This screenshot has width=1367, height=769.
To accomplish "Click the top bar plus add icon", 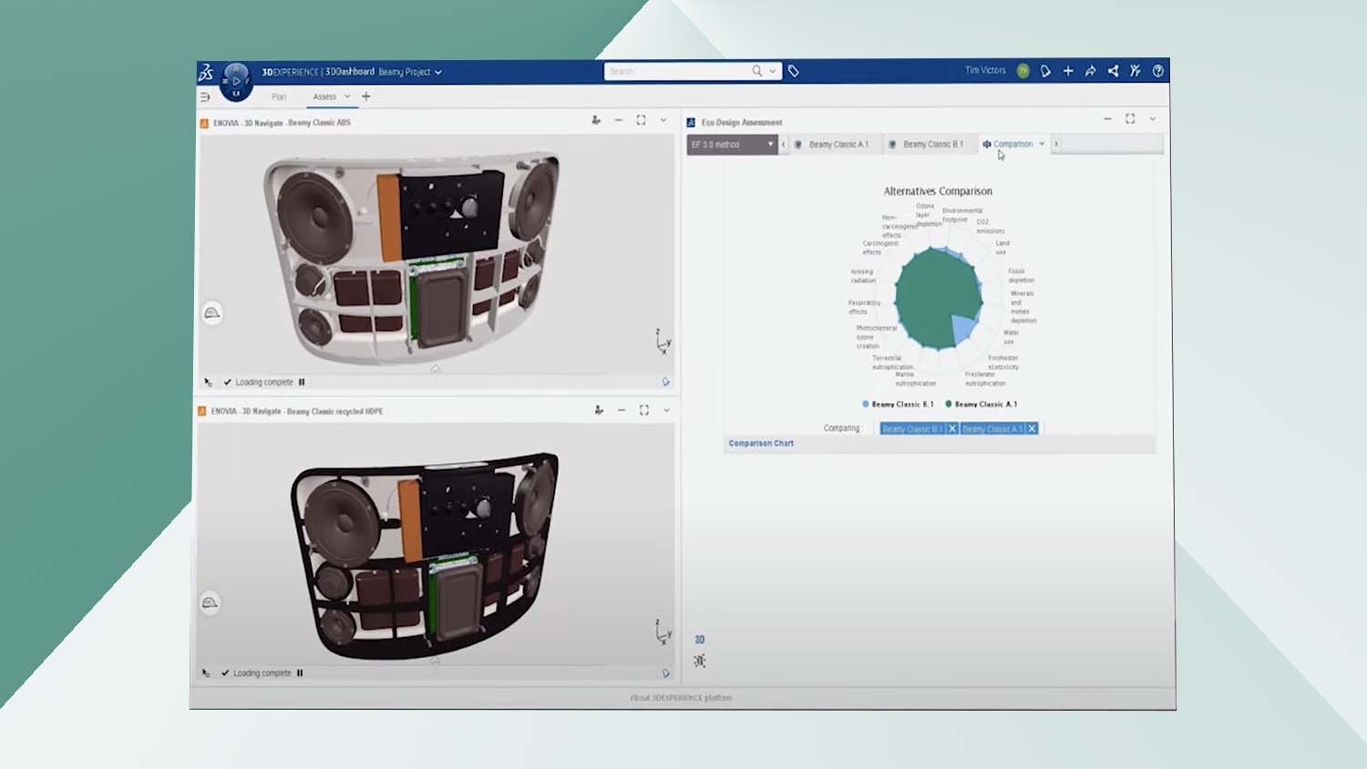I will coord(1068,71).
